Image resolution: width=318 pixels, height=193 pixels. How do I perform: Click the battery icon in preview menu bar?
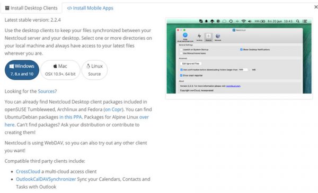[263, 21]
